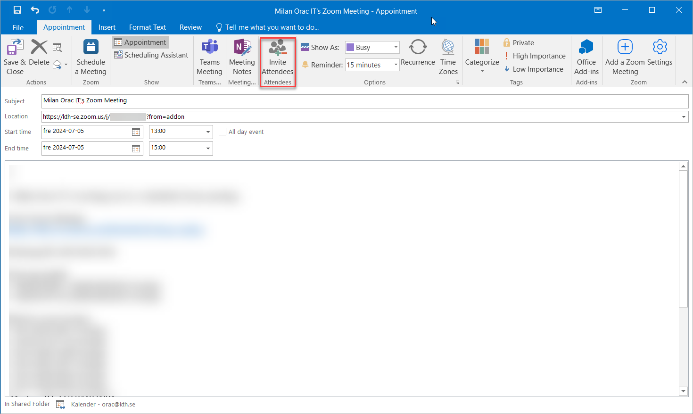This screenshot has width=693, height=414.
Task: Switch to the Insert tab
Action: (x=107, y=27)
